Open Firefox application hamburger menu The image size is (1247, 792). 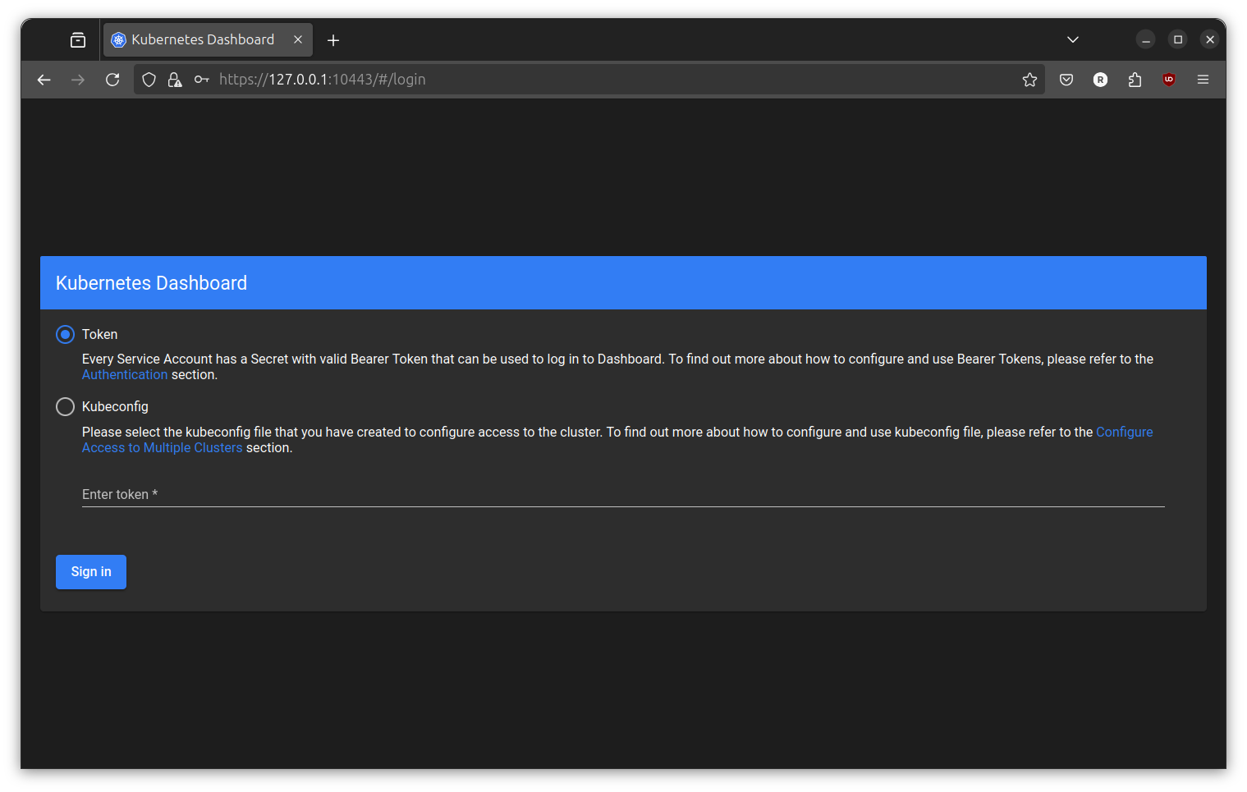tap(1203, 80)
